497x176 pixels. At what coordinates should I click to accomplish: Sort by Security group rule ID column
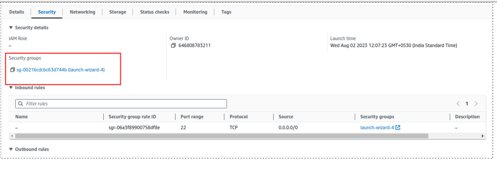click(132, 116)
